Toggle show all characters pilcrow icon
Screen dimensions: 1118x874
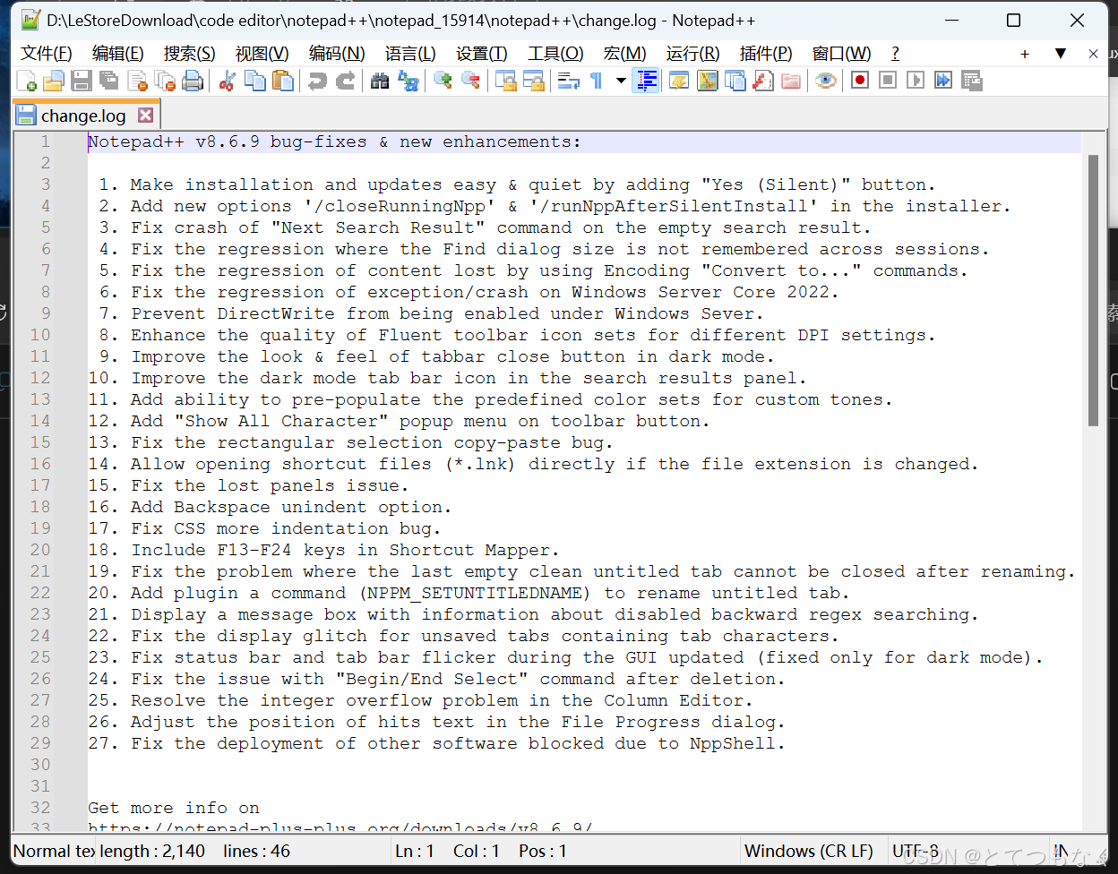click(x=596, y=81)
